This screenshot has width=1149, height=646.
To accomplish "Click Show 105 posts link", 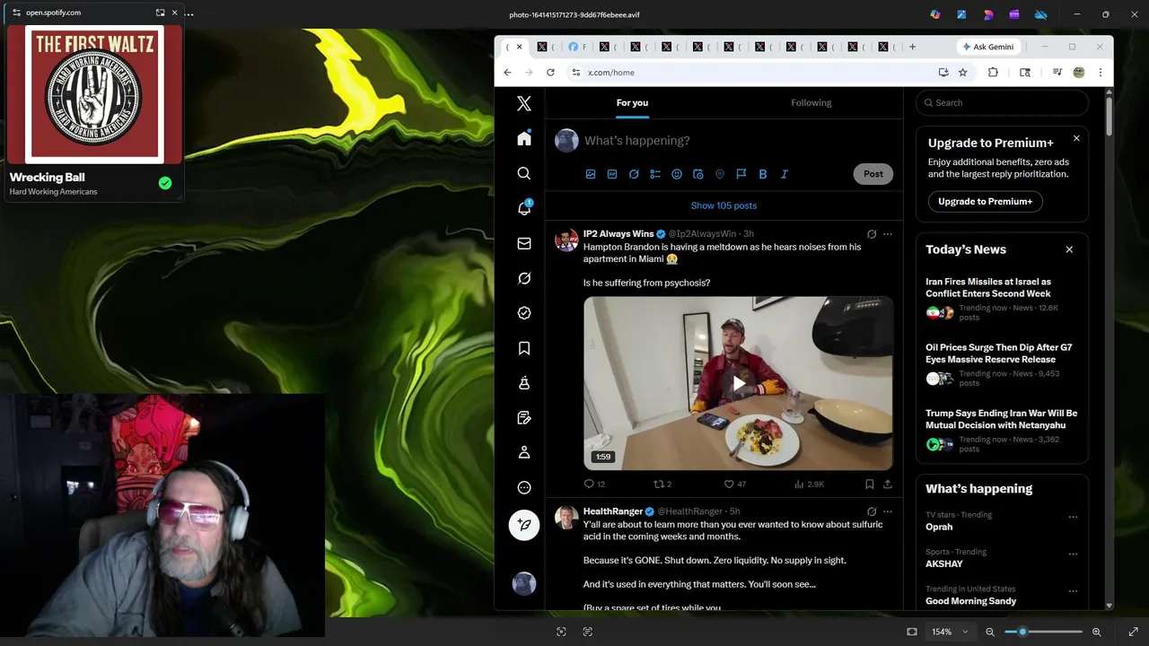I will pos(724,205).
